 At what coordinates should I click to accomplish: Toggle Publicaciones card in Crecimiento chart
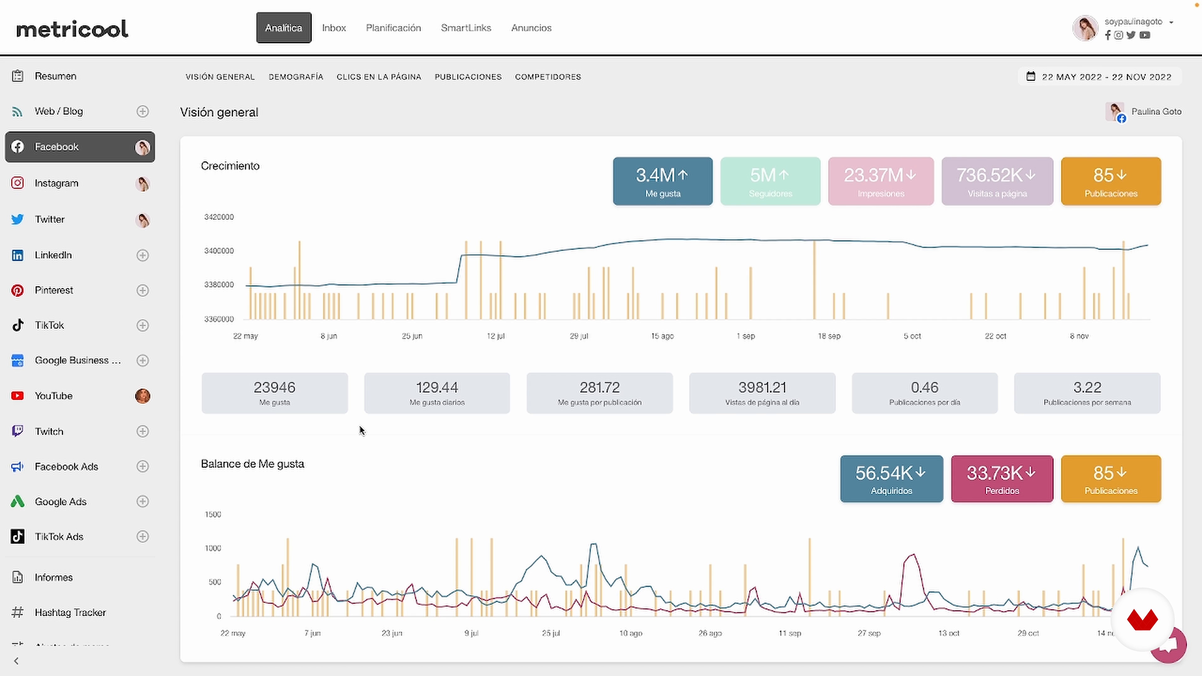[x=1111, y=182]
